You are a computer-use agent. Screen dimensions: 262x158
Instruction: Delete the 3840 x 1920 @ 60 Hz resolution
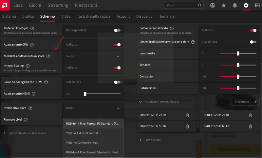pos(250,126)
